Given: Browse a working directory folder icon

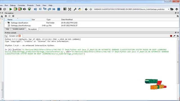Looking at the screenshot, I should click(172, 9).
